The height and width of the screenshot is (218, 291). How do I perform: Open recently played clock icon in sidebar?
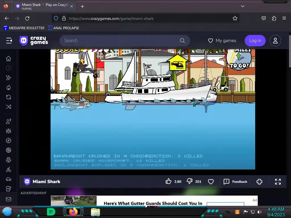pyautogui.click(x=9, y=68)
